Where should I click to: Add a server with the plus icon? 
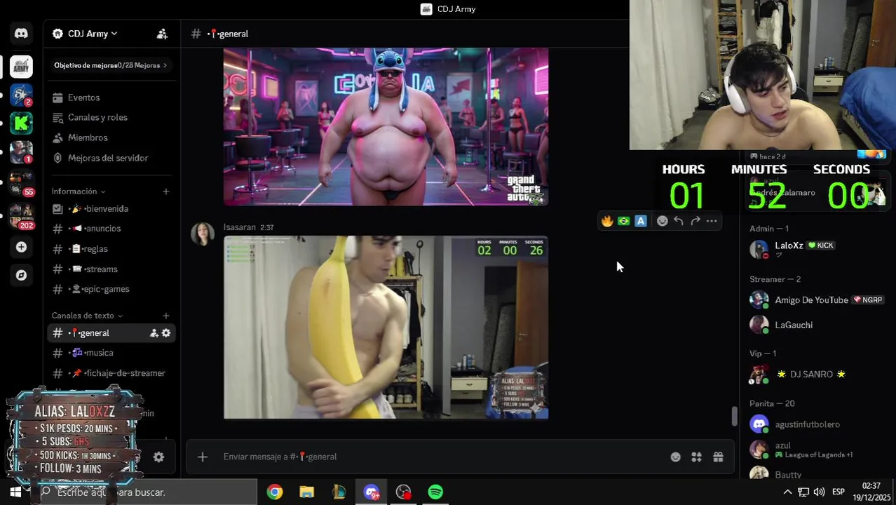(21, 247)
